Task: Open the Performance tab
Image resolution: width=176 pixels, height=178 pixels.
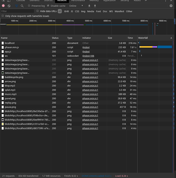Action: coord(78,1)
